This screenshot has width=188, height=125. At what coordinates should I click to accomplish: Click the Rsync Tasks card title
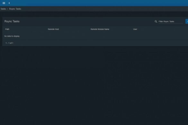[12, 21]
